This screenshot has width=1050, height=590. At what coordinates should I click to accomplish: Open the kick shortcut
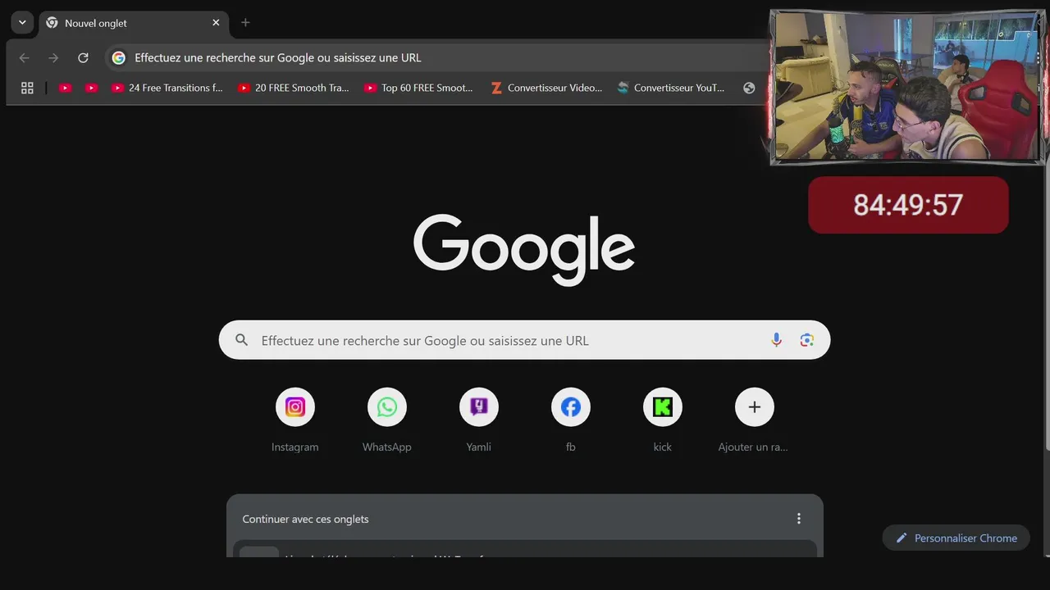point(663,420)
